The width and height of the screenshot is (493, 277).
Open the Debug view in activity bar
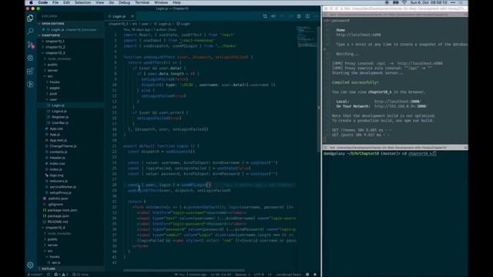tap(30, 58)
